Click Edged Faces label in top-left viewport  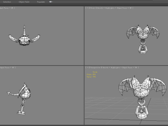pyautogui.click(x=4, y=8)
